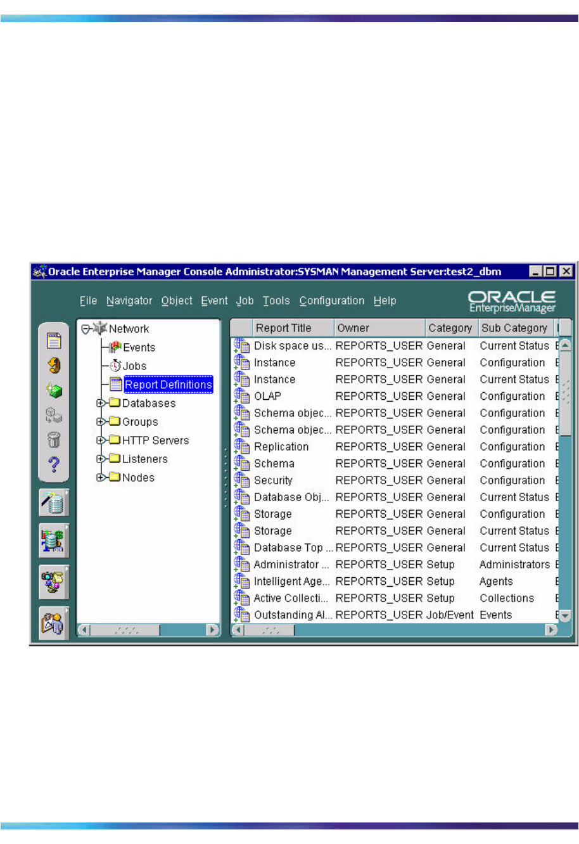The image size is (579, 844).
Task: Click the report list horizontal scroll-right arrow
Action: (x=551, y=630)
